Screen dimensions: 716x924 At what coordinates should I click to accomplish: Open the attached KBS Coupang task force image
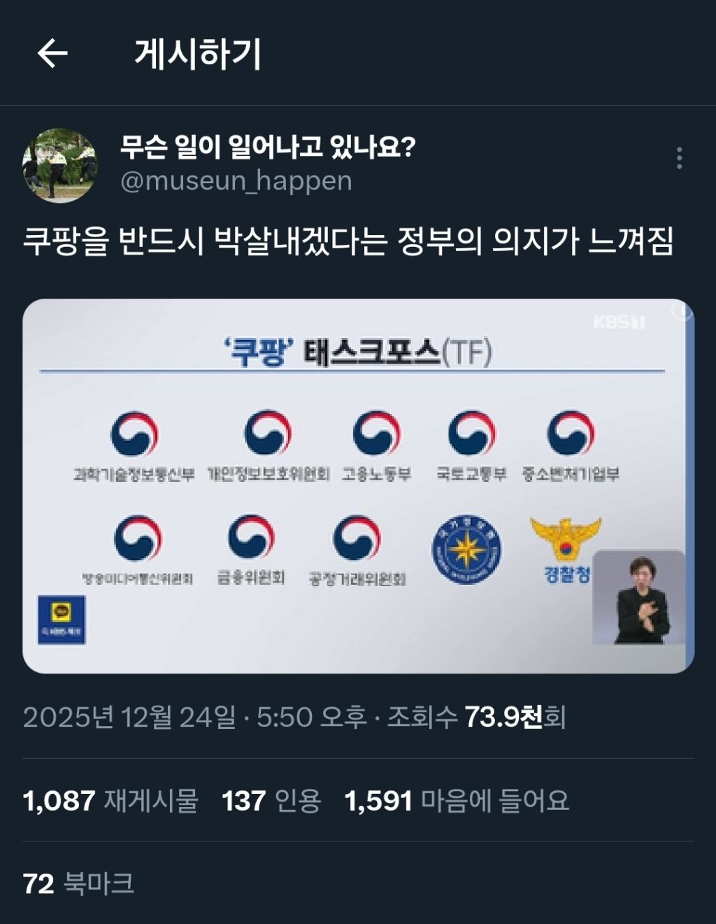(x=358, y=486)
